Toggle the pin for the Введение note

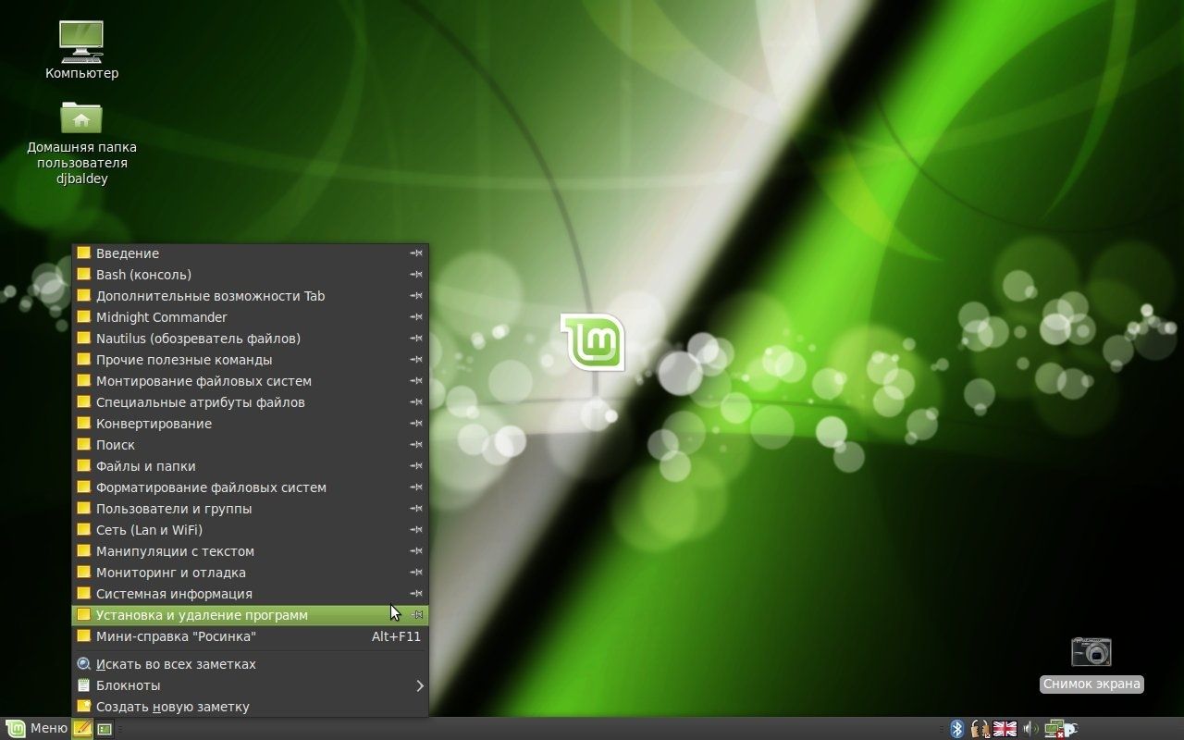(416, 253)
